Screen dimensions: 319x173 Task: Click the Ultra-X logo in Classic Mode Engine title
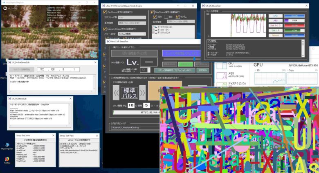pyautogui.click(x=103, y=6)
